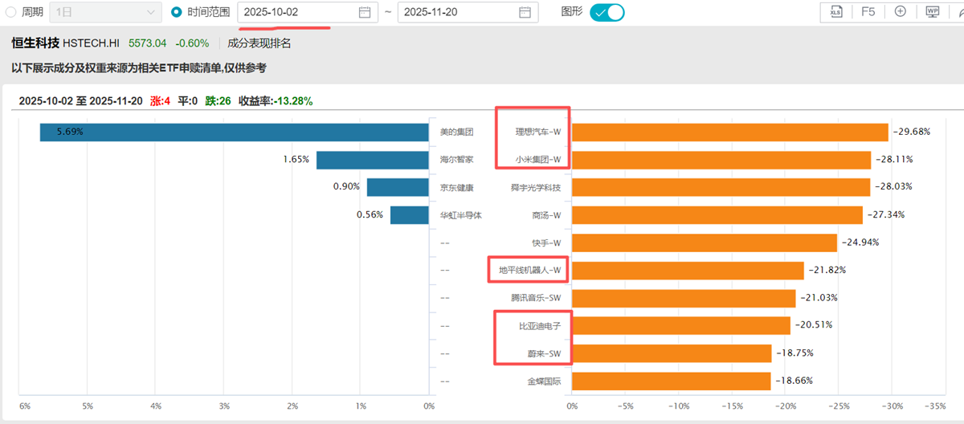Screen dimensions: 964x424
Task: Click the index price 5573.04
Action: [148, 43]
